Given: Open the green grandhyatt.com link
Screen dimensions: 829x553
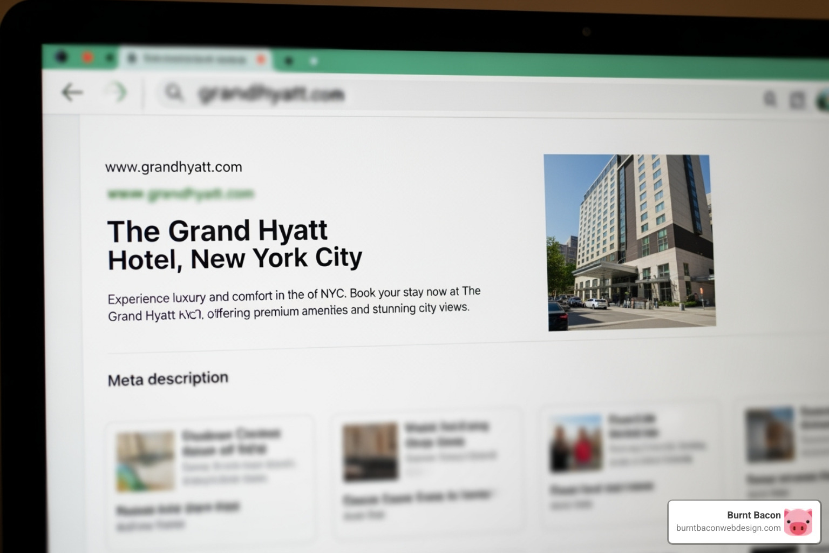Looking at the screenshot, I should coord(180,193).
